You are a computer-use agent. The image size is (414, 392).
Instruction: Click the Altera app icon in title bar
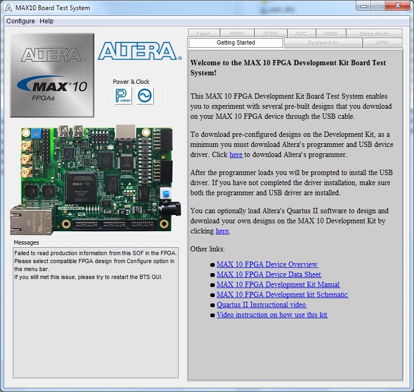8,8
